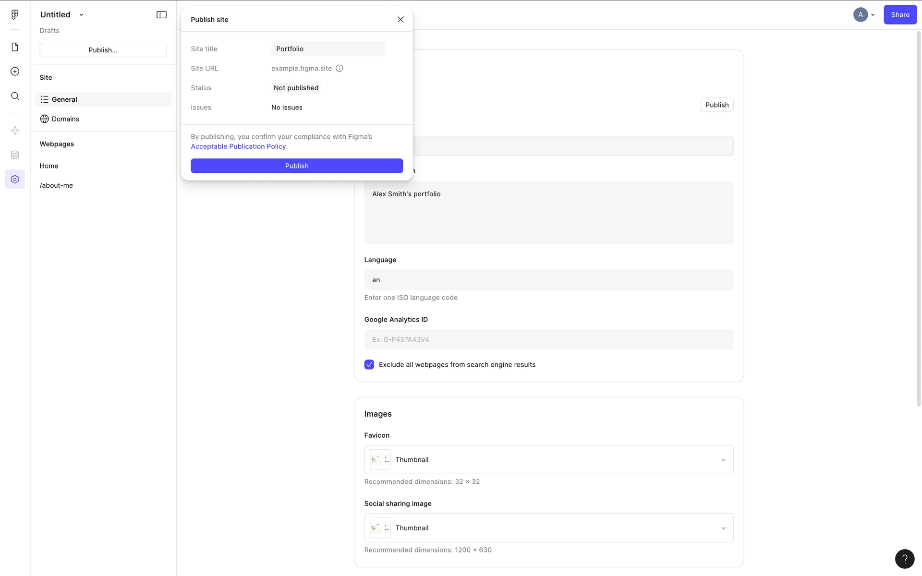The width and height of the screenshot is (922, 576).
Task: Open the Figma main menu logo
Action: pos(15,14)
